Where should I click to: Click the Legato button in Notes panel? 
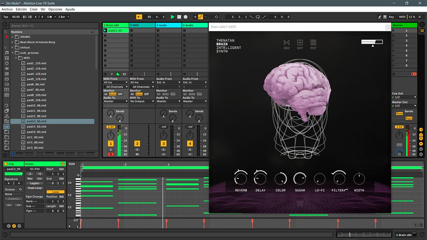[35, 183]
